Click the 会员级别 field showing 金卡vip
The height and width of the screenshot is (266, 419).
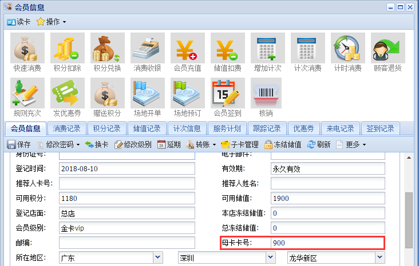pyautogui.click(x=127, y=228)
